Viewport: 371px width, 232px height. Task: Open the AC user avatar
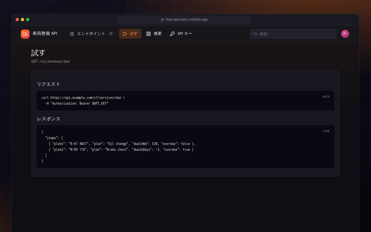point(345,34)
